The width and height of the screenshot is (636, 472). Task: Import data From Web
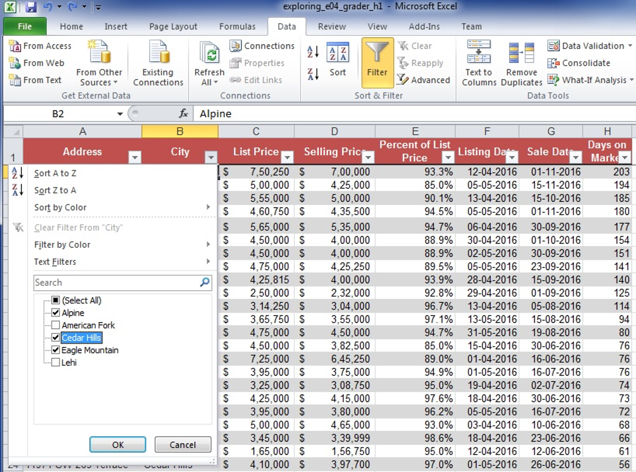pos(36,63)
